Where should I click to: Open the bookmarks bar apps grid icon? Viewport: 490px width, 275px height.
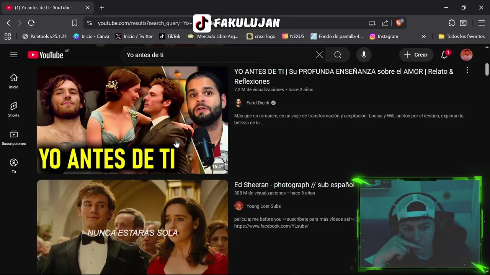point(8,36)
